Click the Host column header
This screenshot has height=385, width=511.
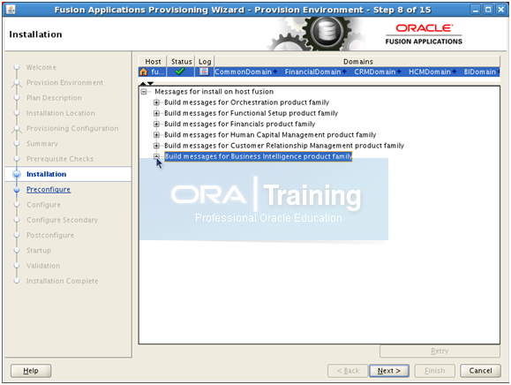coord(153,62)
